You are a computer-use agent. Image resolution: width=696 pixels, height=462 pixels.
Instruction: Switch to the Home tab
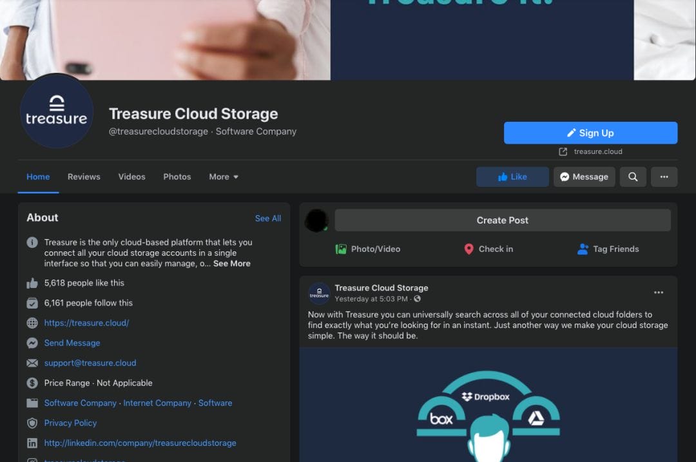click(x=38, y=177)
